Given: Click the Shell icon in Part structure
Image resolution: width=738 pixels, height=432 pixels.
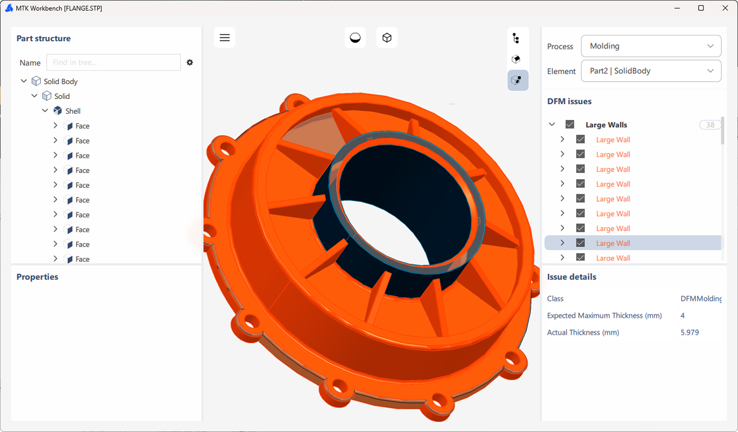Looking at the screenshot, I should click(x=57, y=110).
